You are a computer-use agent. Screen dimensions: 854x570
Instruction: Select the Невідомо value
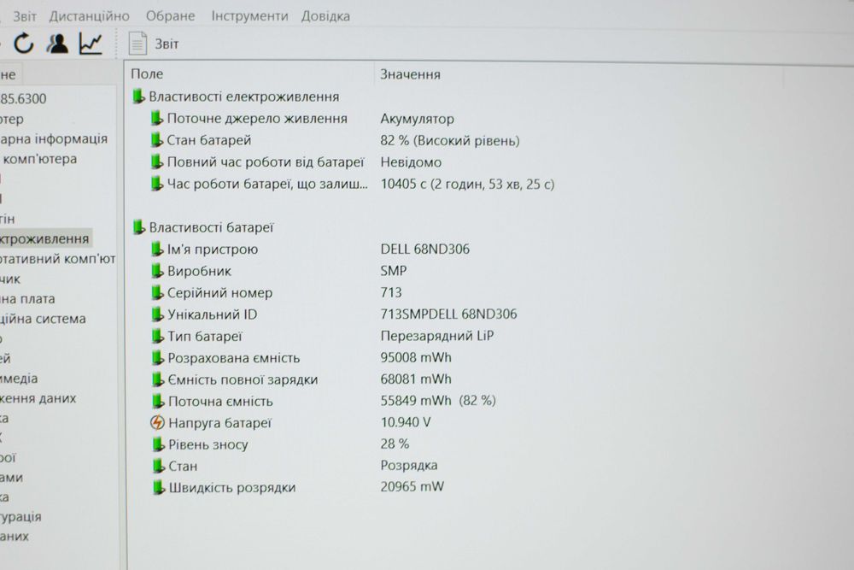411,162
